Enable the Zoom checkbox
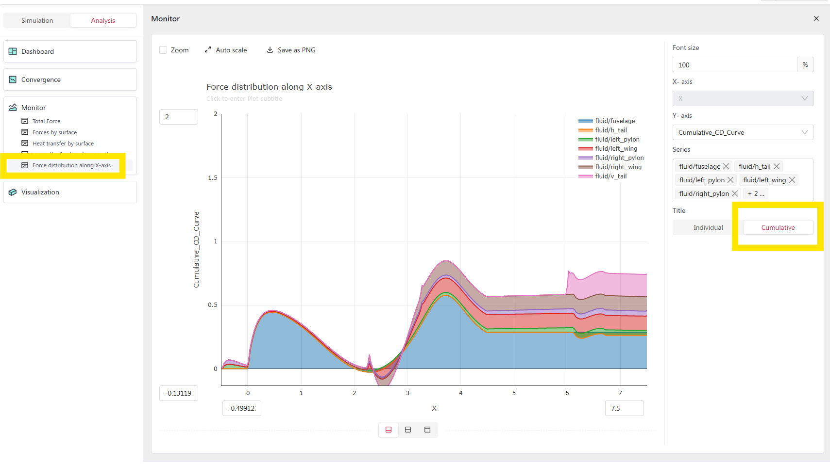This screenshot has height=464, width=830. pos(164,50)
